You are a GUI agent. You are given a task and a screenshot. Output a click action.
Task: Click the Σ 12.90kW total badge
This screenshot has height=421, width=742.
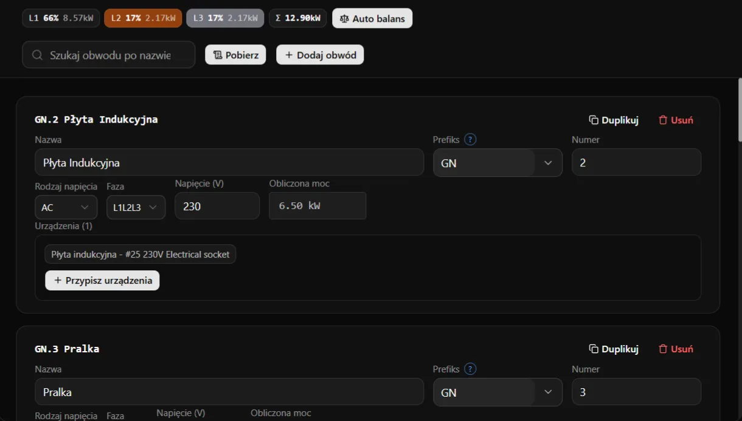click(x=297, y=18)
